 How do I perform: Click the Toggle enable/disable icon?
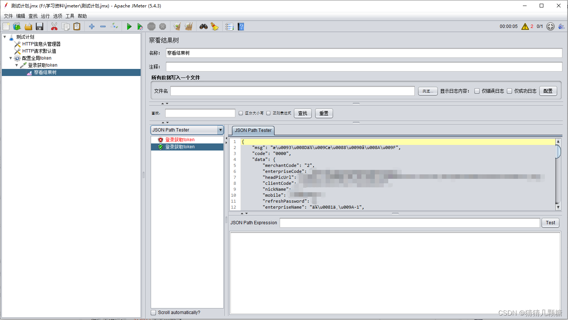tap(114, 26)
